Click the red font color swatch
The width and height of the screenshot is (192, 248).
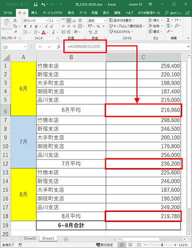click(44, 32)
